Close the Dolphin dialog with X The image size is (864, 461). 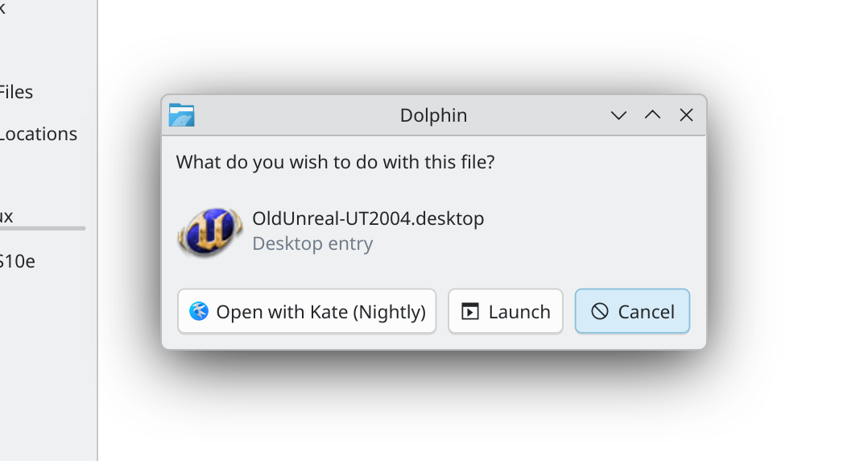(686, 115)
